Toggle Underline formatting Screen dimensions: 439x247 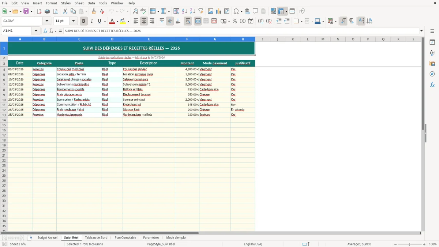click(x=99, y=21)
